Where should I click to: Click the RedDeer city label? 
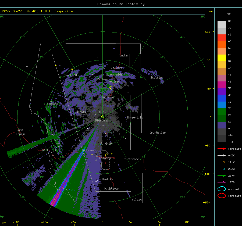coord(114,81)
